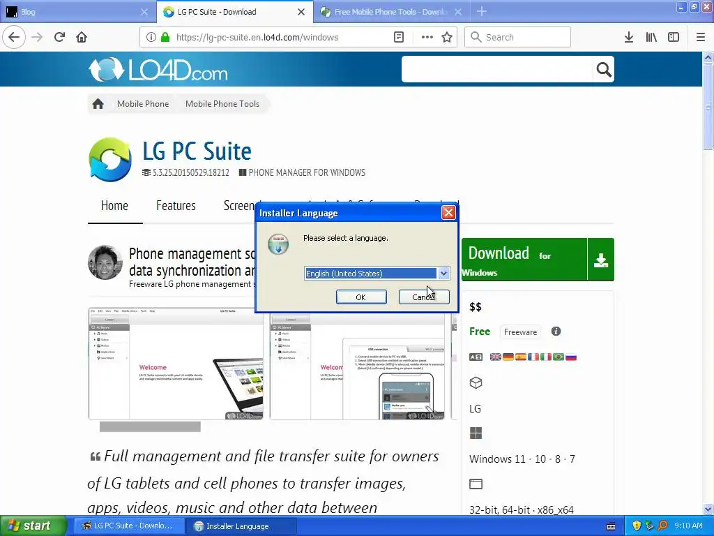Open the Home page tab
This screenshot has width=714, height=536.
pos(115,206)
